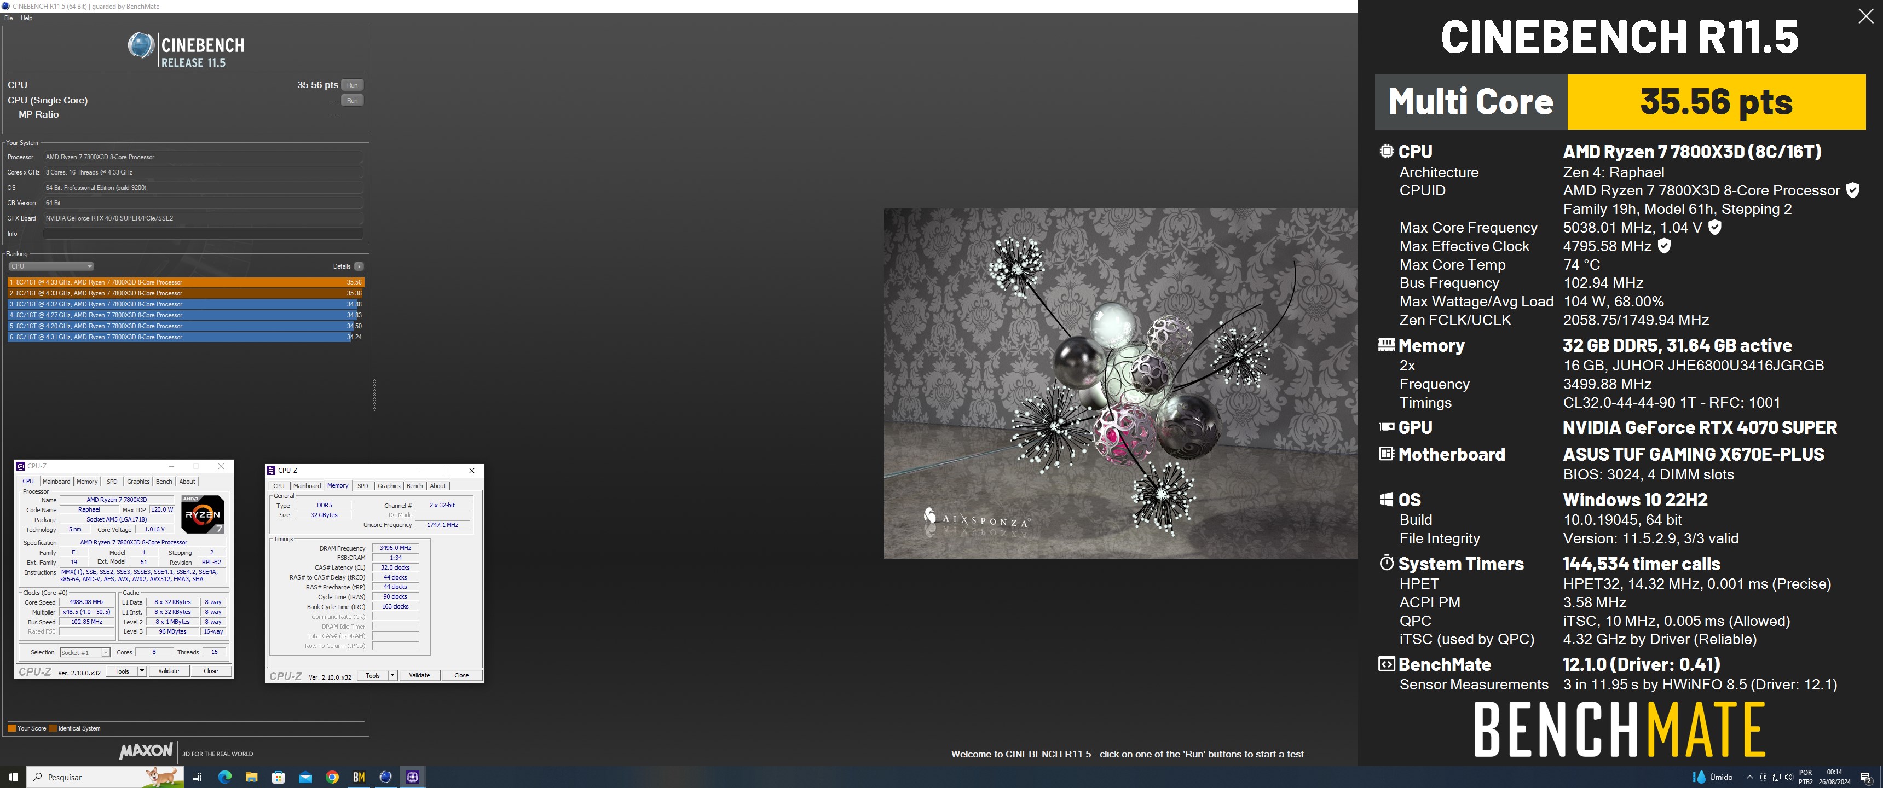The height and width of the screenshot is (788, 1883).
Task: Select ranking entry scoring 34.88
Action: [186, 304]
